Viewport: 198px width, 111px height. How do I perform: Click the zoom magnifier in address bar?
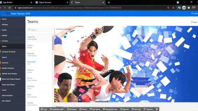[x=168, y=8]
